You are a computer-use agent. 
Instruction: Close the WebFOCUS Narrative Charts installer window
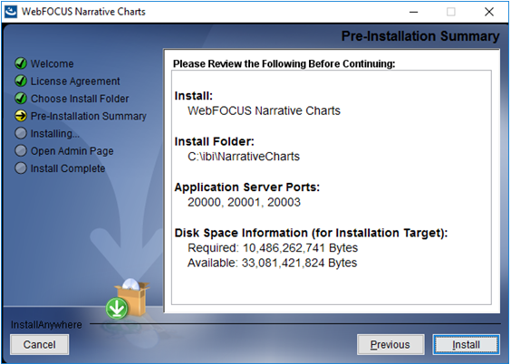489,12
